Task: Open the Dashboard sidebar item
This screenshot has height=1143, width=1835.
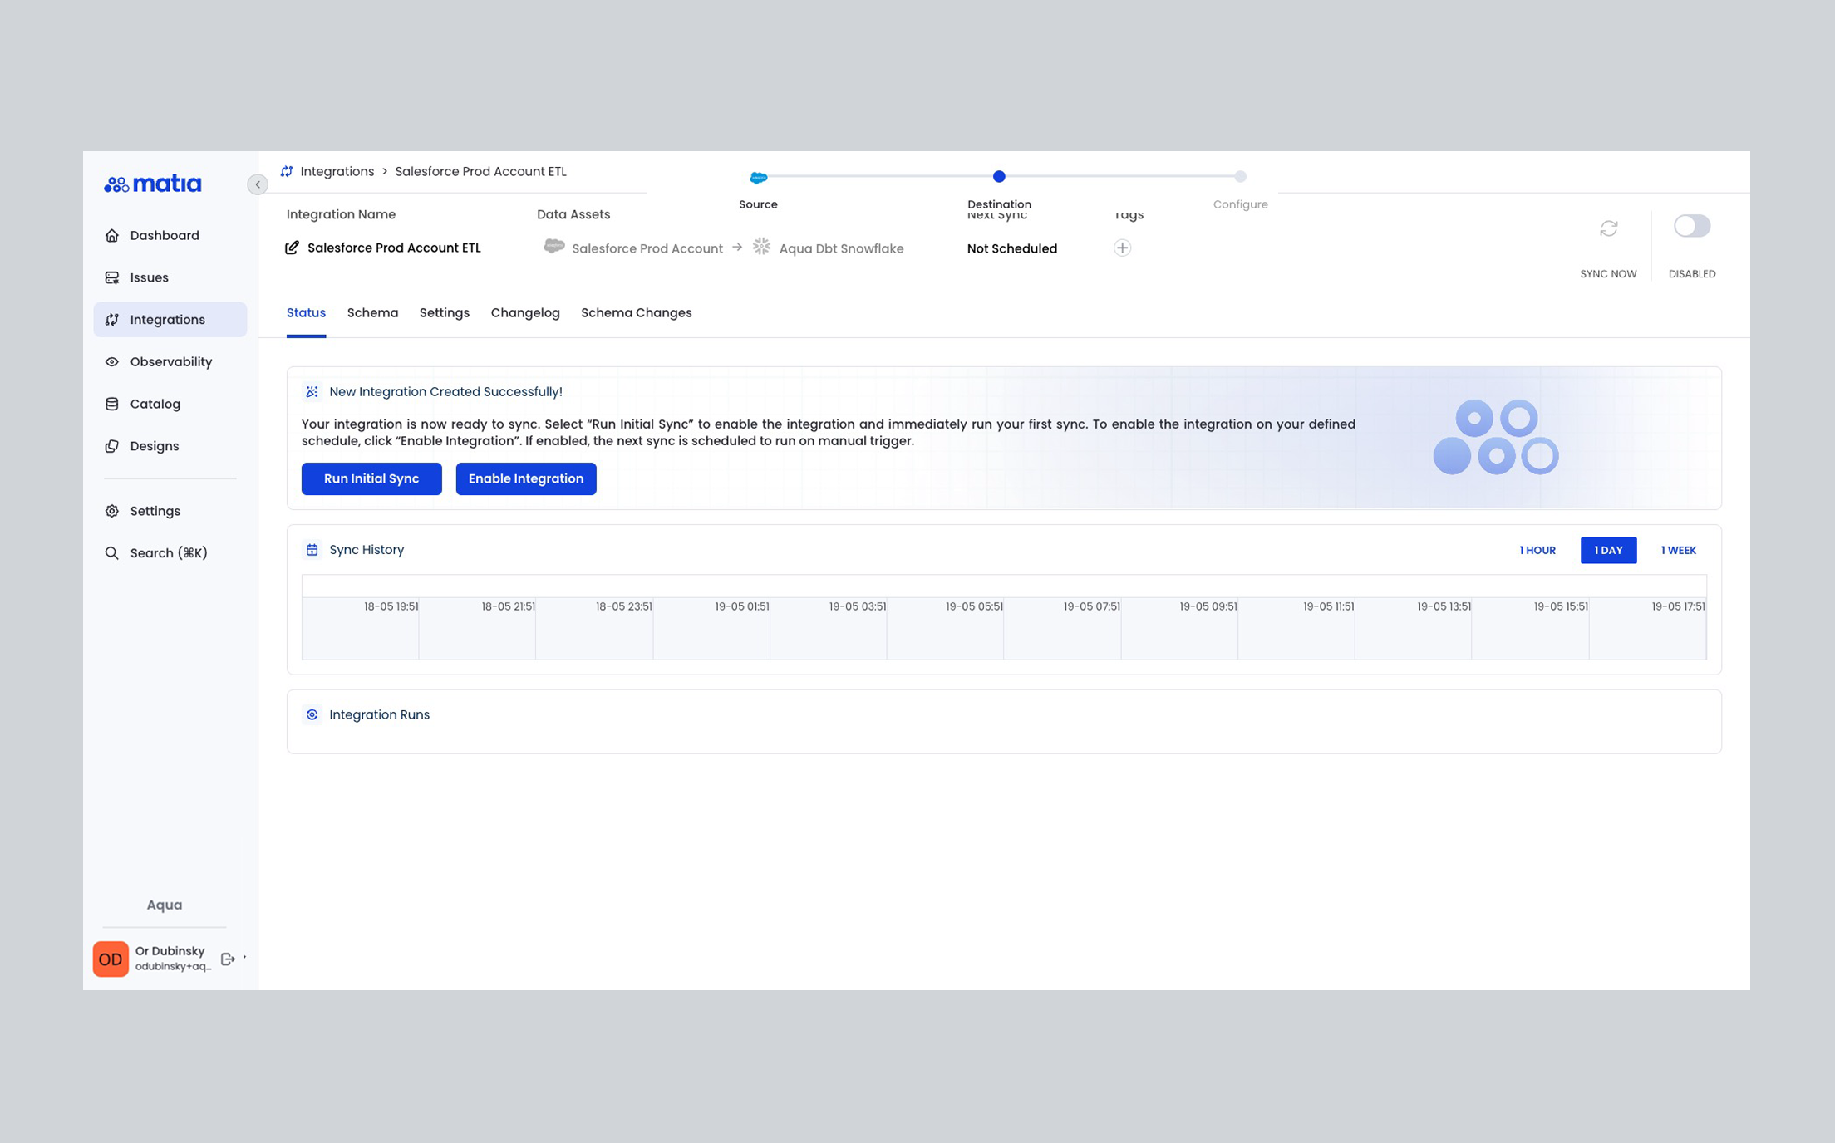Action: pos(164,235)
